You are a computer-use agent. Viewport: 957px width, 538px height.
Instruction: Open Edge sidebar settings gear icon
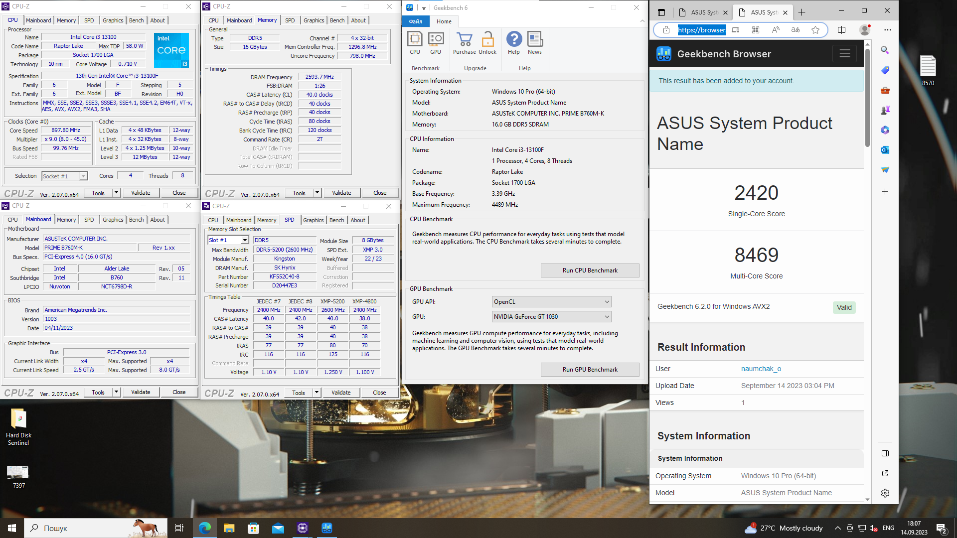pyautogui.click(x=885, y=493)
